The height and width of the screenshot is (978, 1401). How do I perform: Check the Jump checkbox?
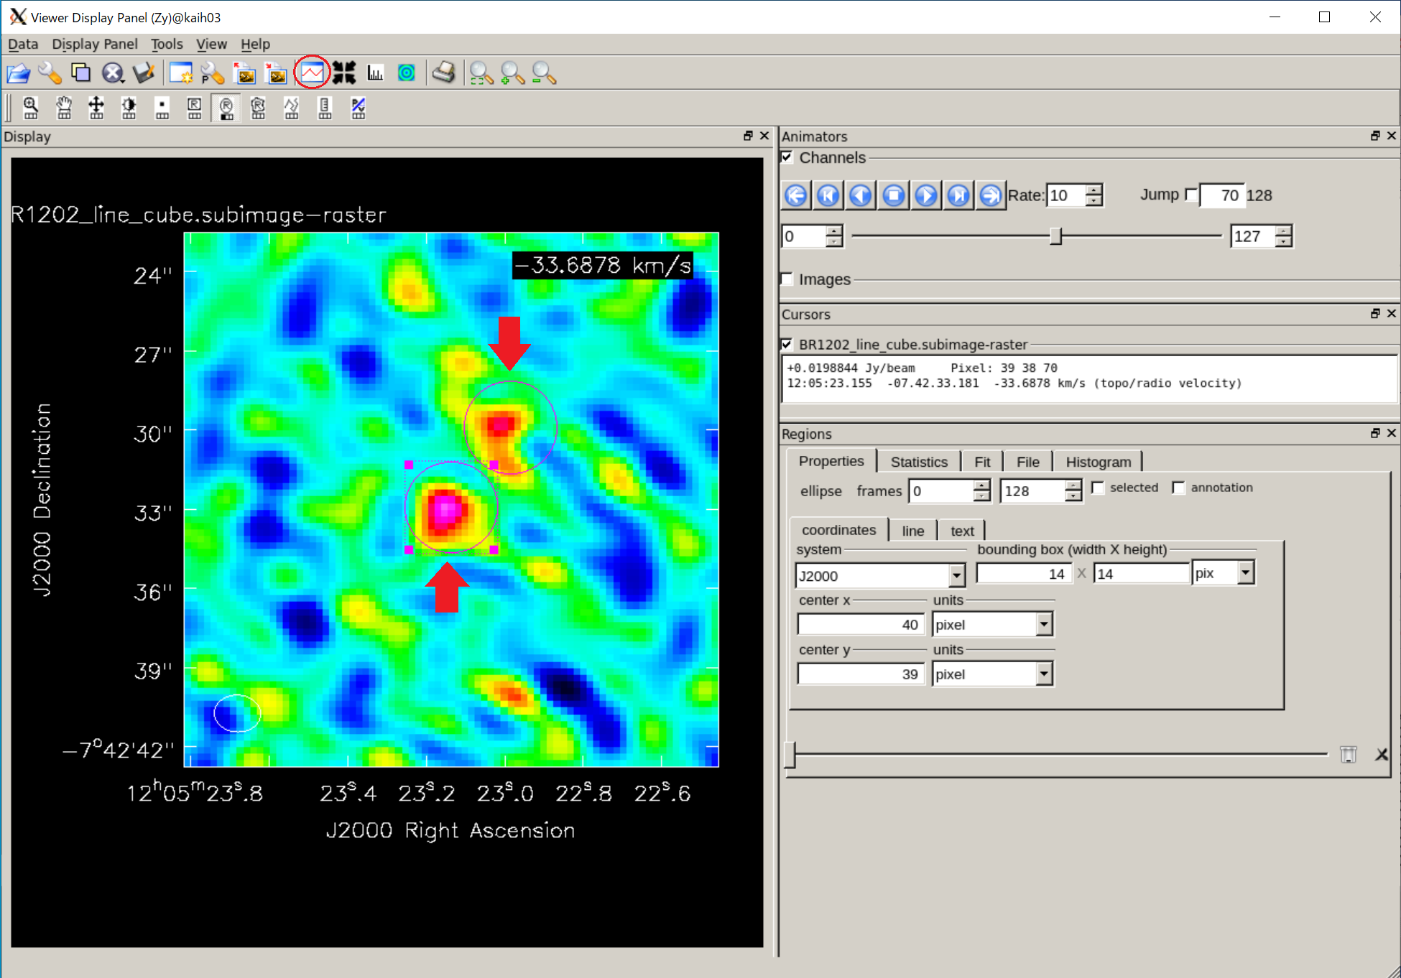[1191, 195]
